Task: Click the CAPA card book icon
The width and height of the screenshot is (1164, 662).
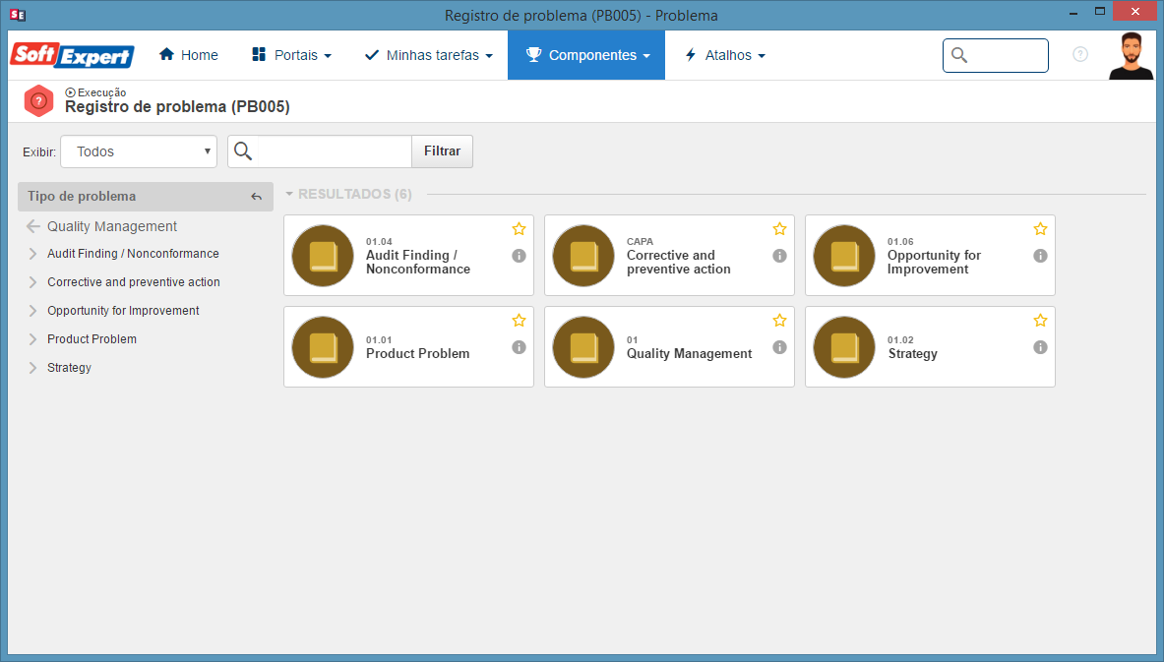Action: point(583,256)
